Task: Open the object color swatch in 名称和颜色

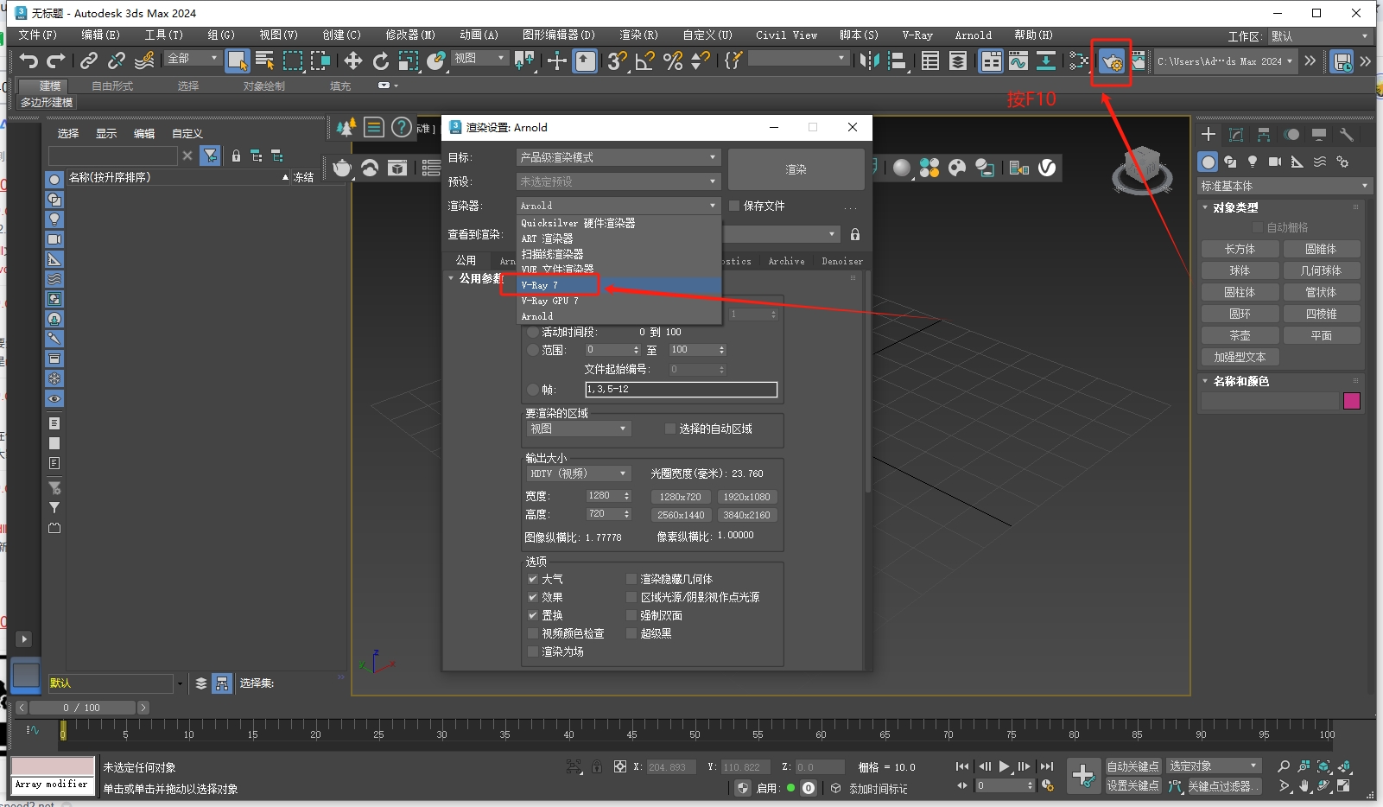Action: (1353, 401)
